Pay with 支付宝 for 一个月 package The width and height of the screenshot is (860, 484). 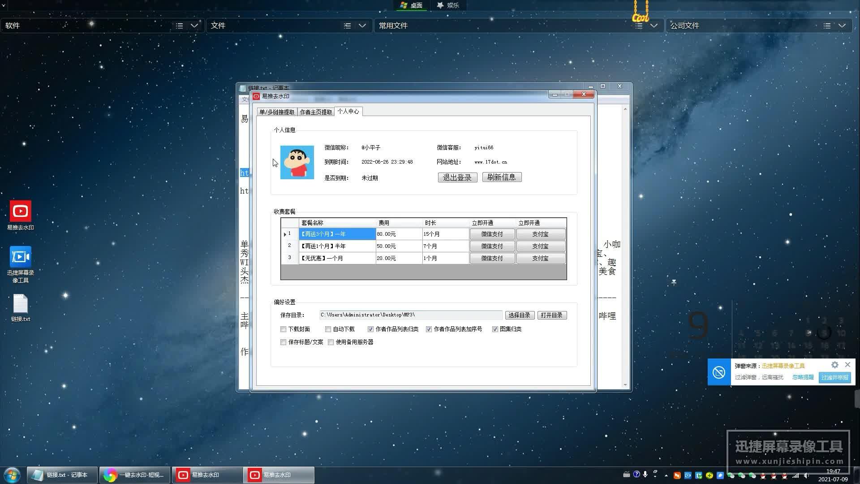541,258
